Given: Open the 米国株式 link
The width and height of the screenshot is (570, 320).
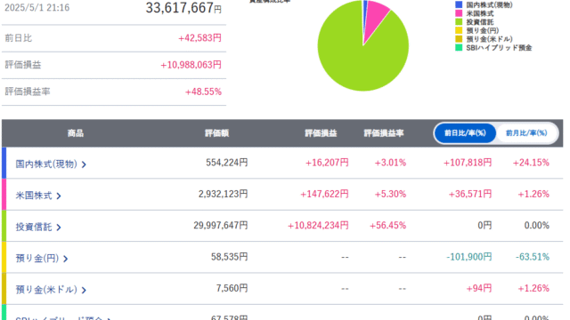Looking at the screenshot, I should click(34, 196).
